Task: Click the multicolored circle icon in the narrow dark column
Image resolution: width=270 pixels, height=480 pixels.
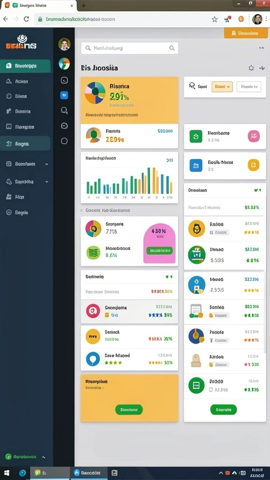Action: tap(64, 64)
